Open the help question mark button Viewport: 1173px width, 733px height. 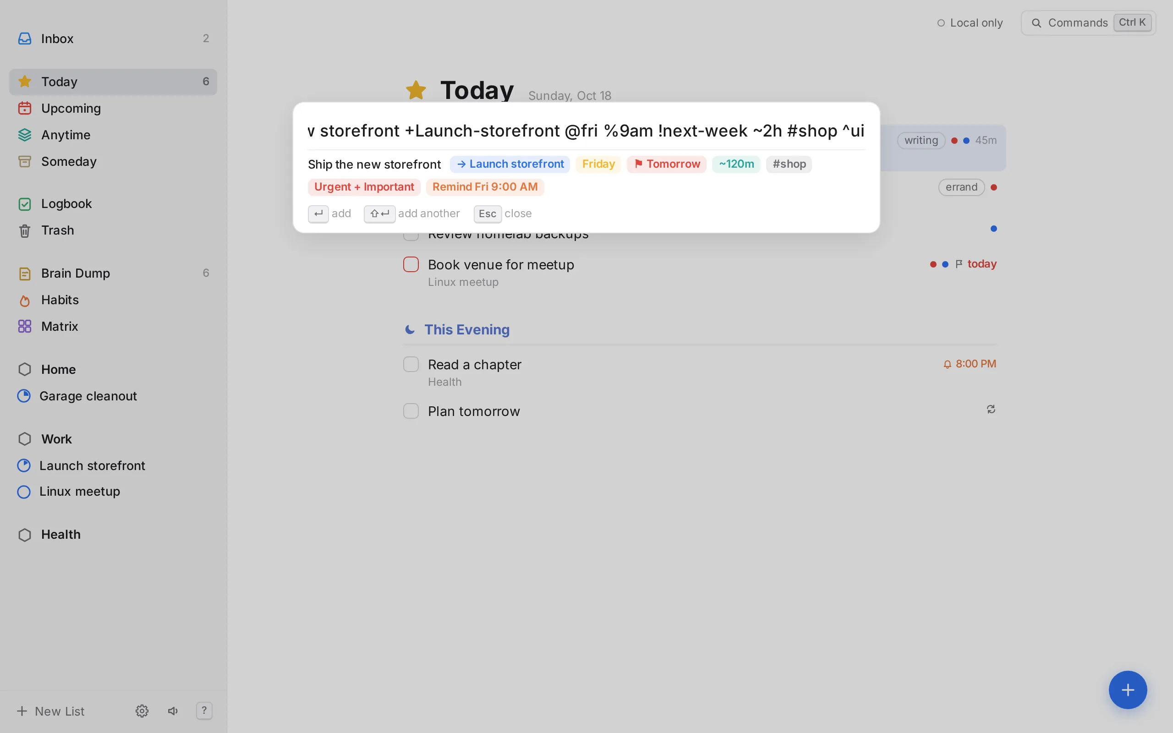pos(204,711)
